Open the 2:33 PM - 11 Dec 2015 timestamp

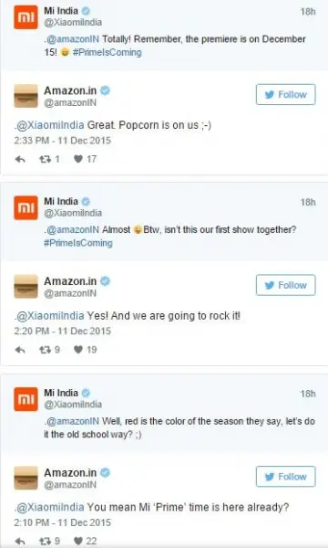click(x=62, y=141)
